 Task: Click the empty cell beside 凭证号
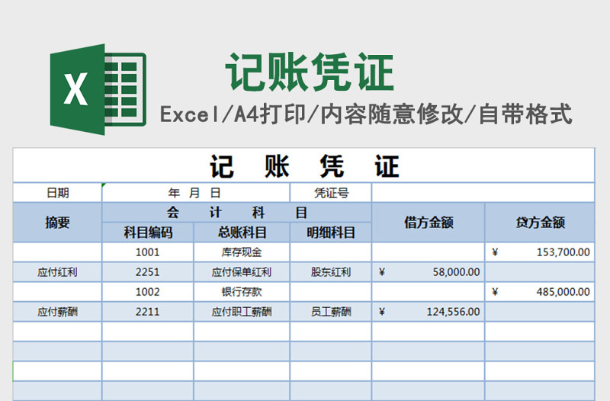[482, 193]
